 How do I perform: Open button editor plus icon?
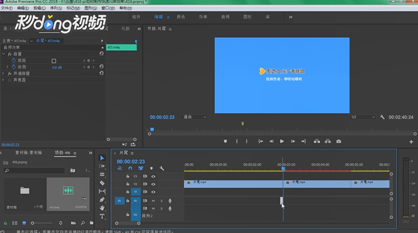(x=411, y=142)
